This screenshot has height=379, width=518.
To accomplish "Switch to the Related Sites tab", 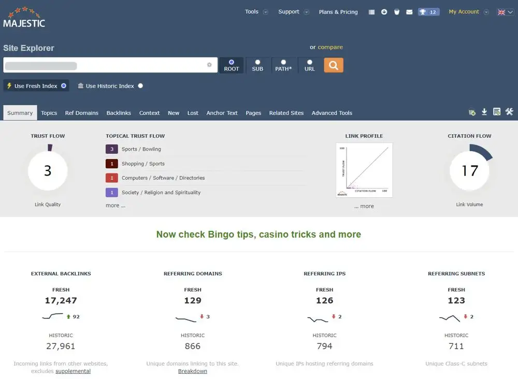I will 286,113.
